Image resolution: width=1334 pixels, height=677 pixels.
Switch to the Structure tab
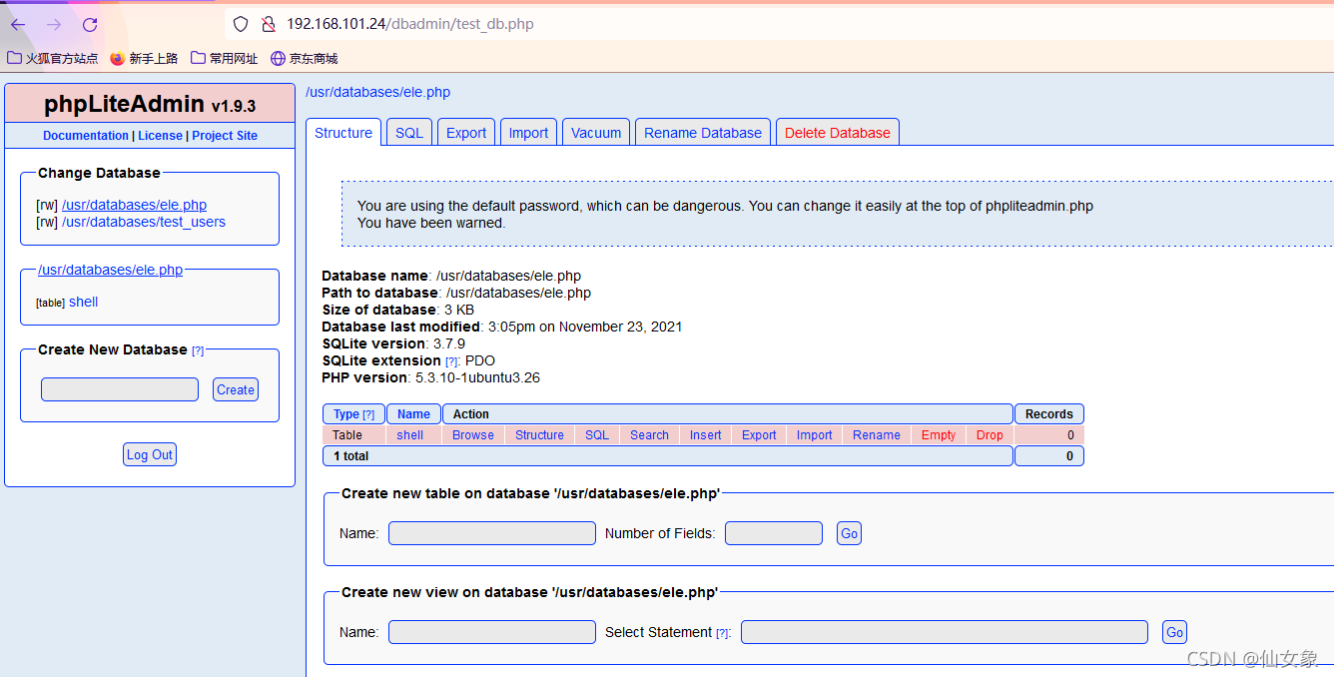[x=343, y=133]
